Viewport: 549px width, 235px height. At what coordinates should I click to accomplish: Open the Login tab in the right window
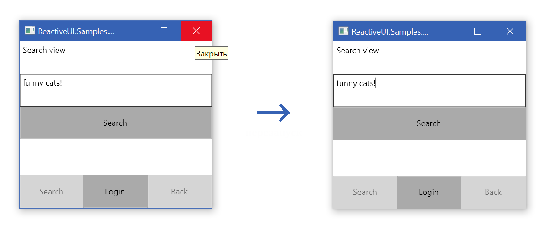pos(429,192)
